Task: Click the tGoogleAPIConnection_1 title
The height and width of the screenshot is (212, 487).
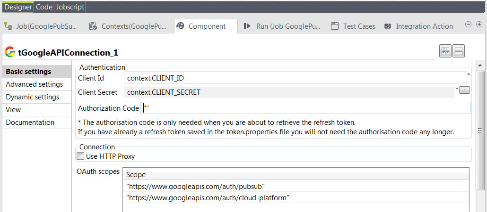Action: pos(68,53)
